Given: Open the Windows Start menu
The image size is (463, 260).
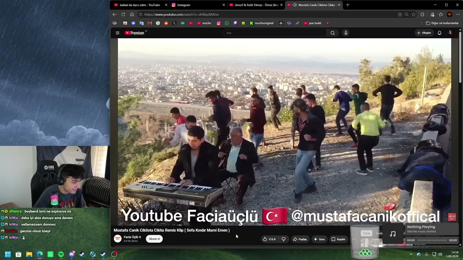Looking at the screenshot, I should click(x=8, y=254).
